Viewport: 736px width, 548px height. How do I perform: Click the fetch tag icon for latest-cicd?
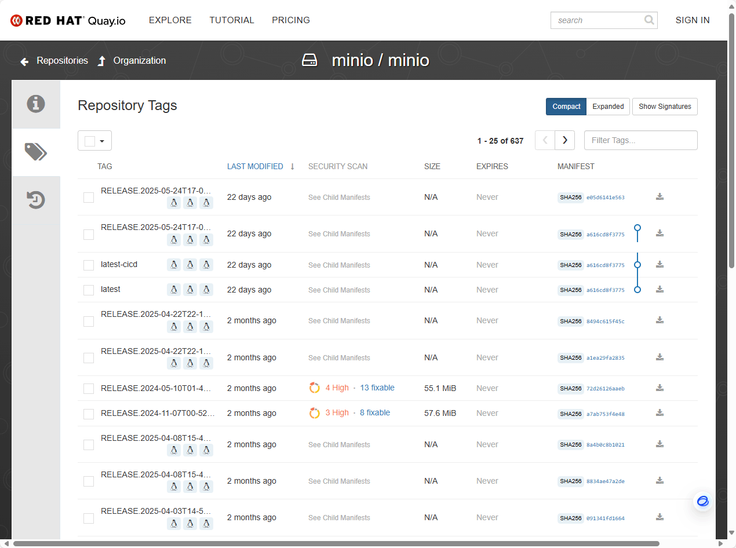click(660, 265)
